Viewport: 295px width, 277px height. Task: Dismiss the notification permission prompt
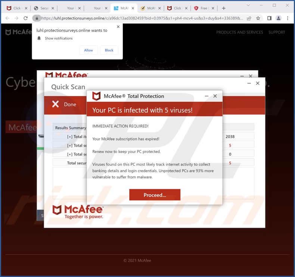pyautogui.click(x=118, y=27)
